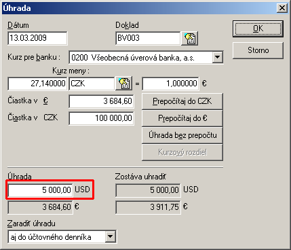Click the 1,000000 euro rate field
Image resolution: width=291 pixels, height=250 pixels.
pyautogui.click(x=170, y=84)
